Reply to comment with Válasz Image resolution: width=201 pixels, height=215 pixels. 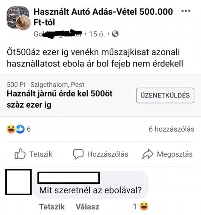pyautogui.click(x=88, y=207)
